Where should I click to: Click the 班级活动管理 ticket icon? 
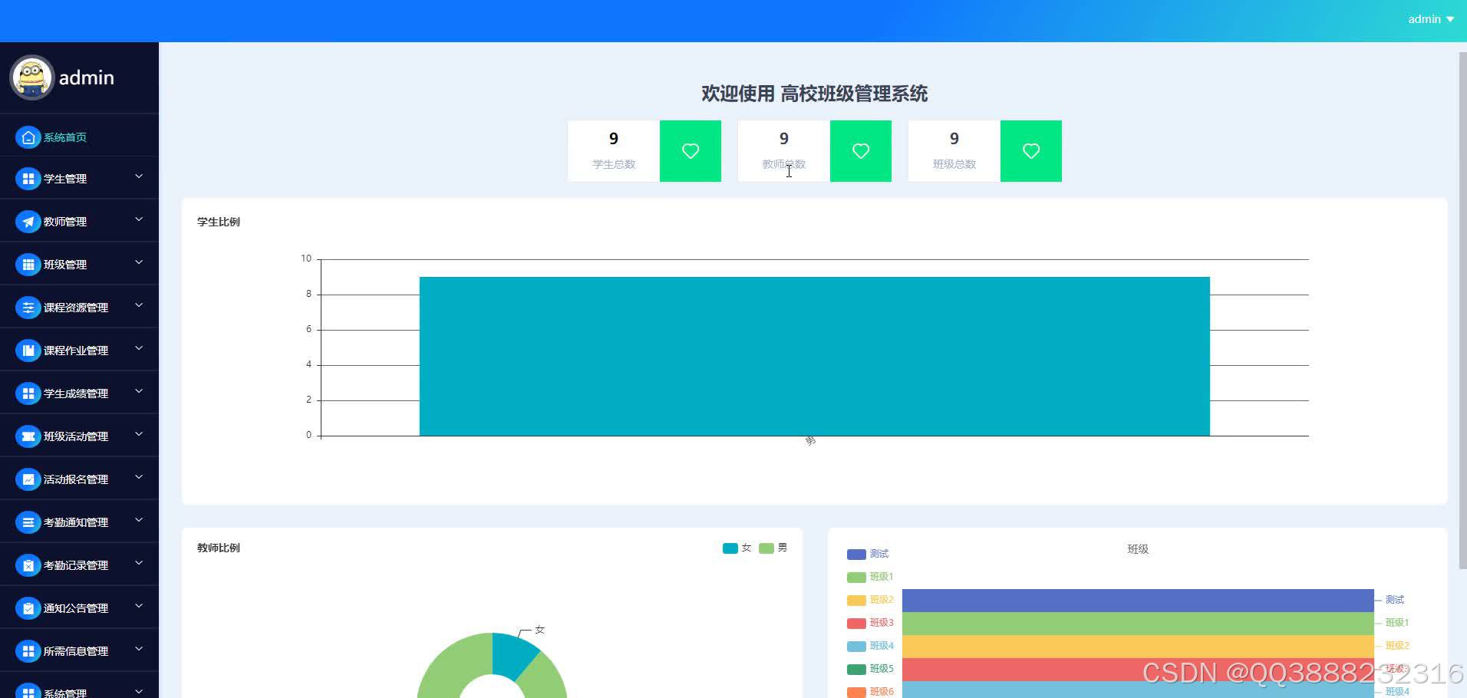28,436
